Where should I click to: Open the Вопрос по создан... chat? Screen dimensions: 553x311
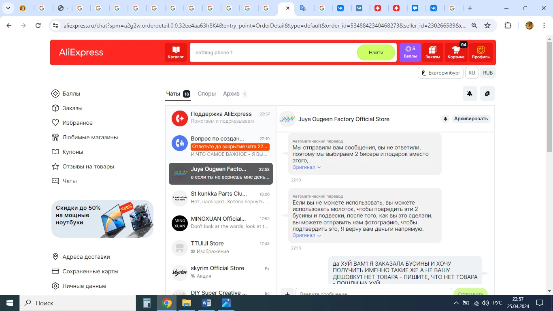221,146
